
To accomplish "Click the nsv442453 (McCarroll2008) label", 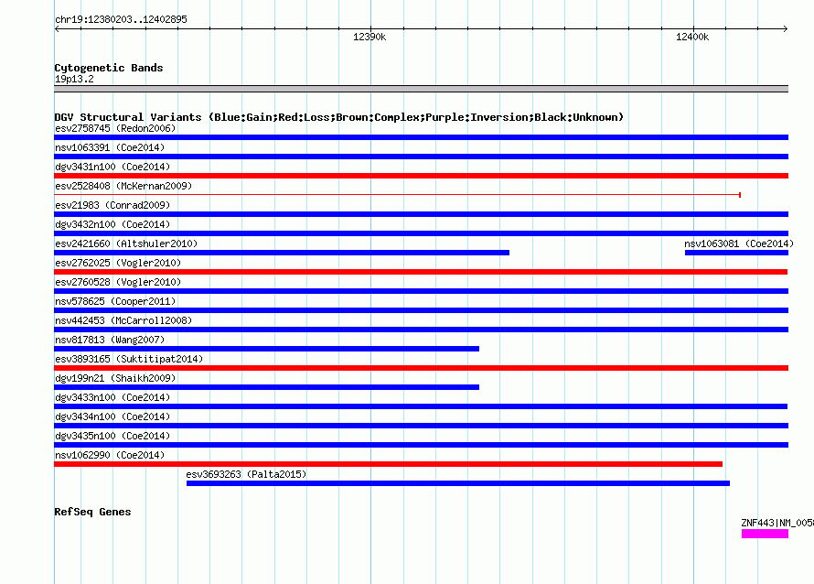I will pos(123,320).
